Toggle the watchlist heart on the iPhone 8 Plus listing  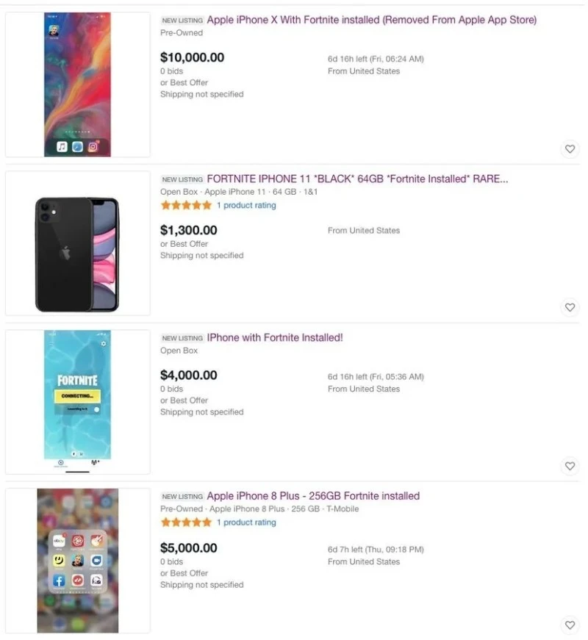point(570,625)
